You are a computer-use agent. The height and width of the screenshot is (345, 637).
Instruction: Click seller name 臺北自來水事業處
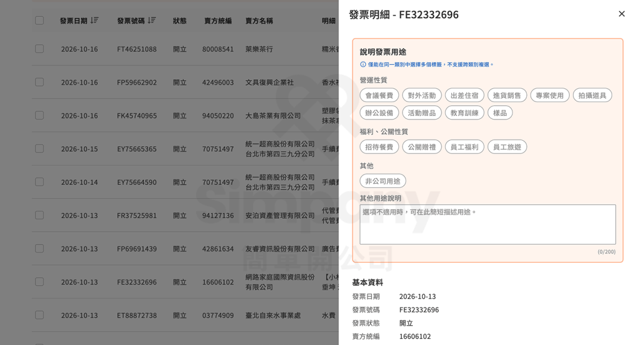273,316
